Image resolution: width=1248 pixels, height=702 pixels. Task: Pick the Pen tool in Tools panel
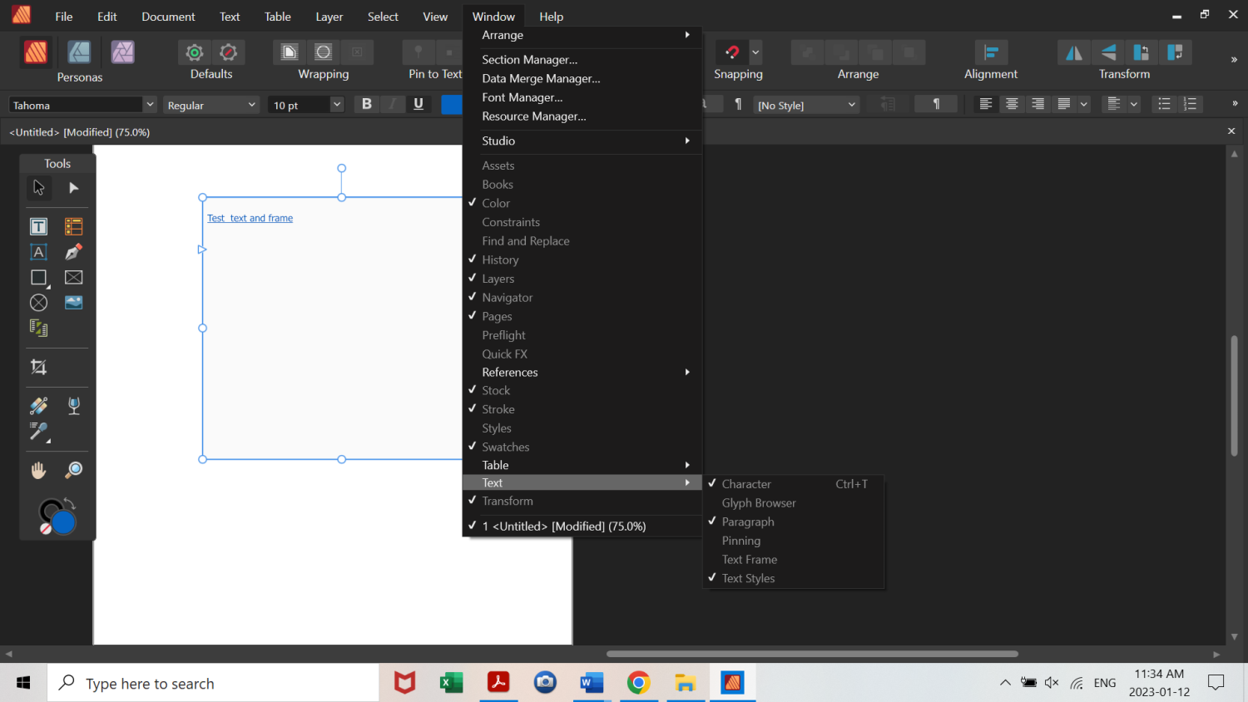click(x=74, y=252)
